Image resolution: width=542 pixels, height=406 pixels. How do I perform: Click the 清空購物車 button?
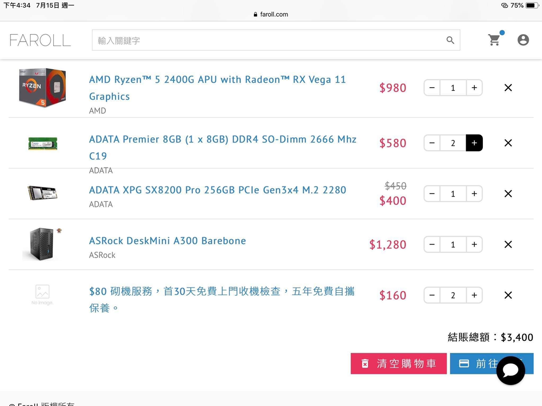point(398,363)
